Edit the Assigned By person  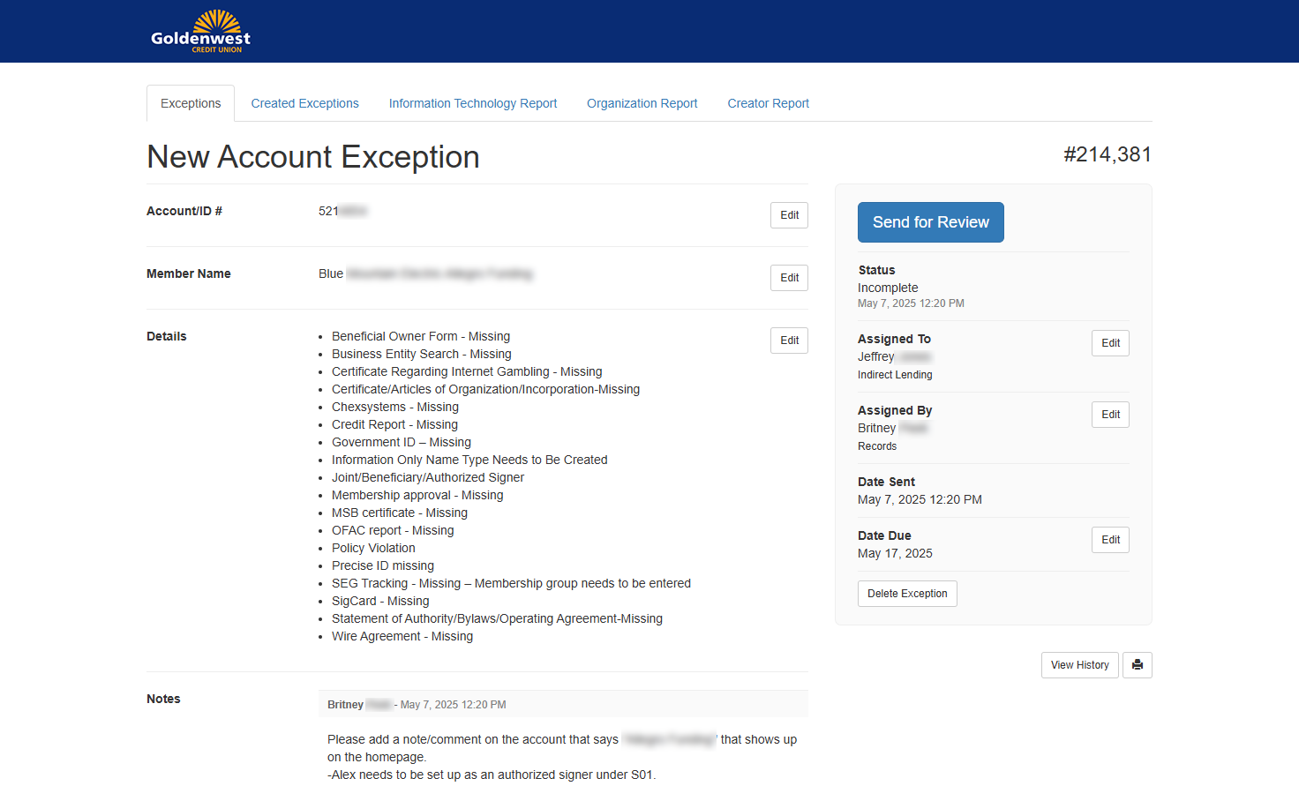coord(1110,414)
